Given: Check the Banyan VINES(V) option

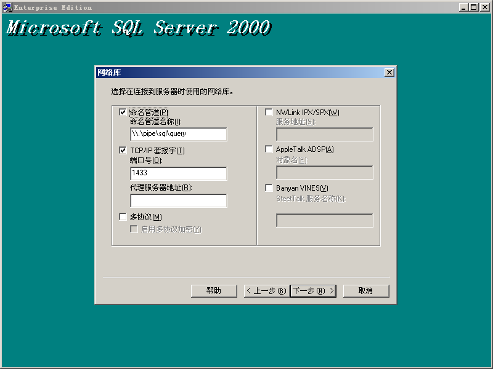Looking at the screenshot, I should click(269, 188).
